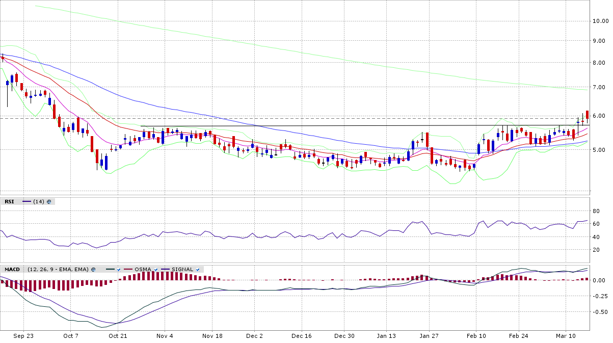Click the purple SIGNAL line swatch

point(165,270)
